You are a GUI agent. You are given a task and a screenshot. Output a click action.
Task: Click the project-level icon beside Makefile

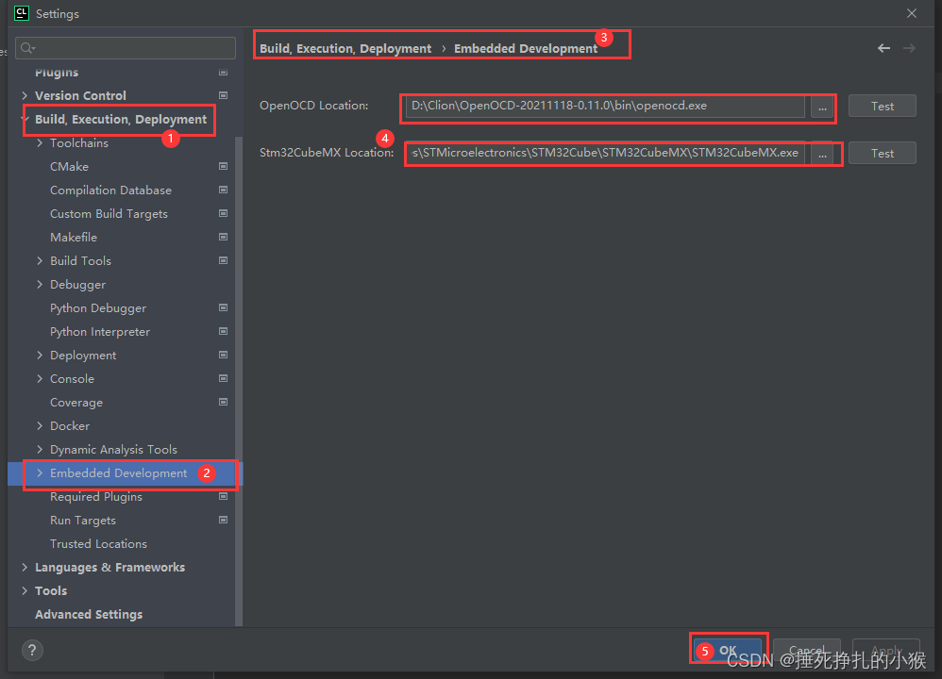pos(223,237)
